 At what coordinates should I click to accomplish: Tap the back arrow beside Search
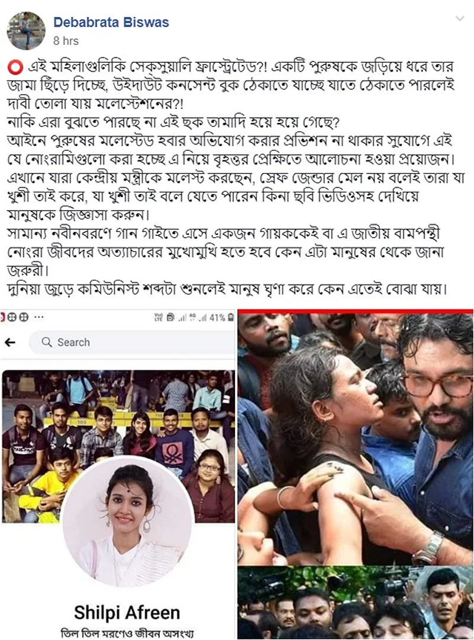(10, 342)
